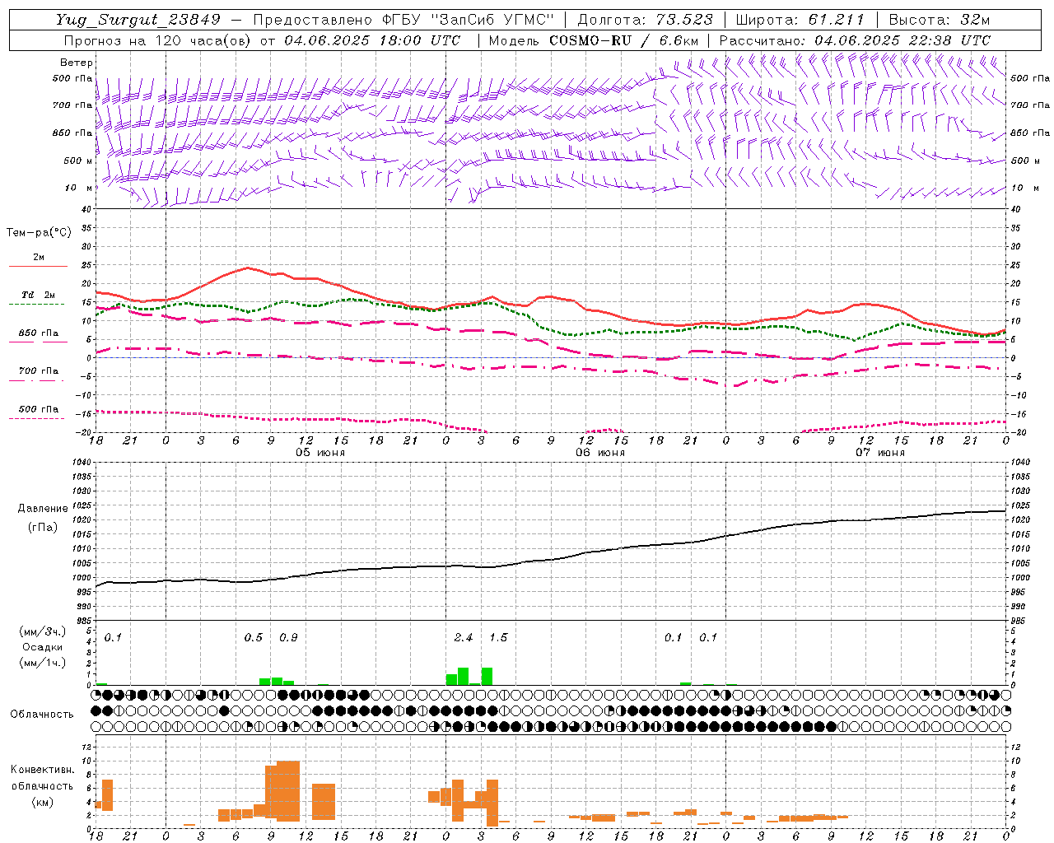
Task: Click the Осадки precipitation label
Action: tap(42, 647)
